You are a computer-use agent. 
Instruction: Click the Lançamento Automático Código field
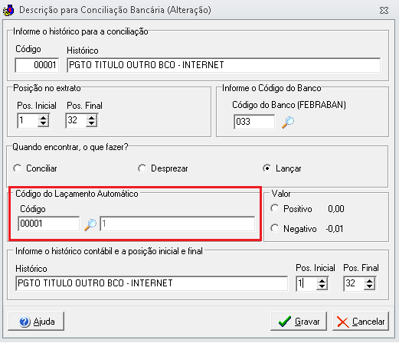pos(49,224)
